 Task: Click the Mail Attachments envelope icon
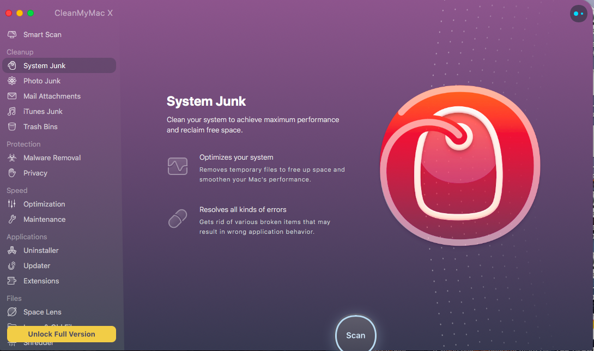(12, 96)
